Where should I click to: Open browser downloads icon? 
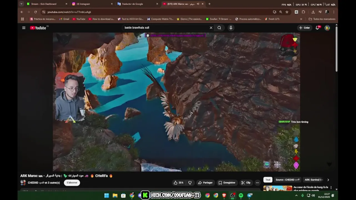[x=313, y=12]
